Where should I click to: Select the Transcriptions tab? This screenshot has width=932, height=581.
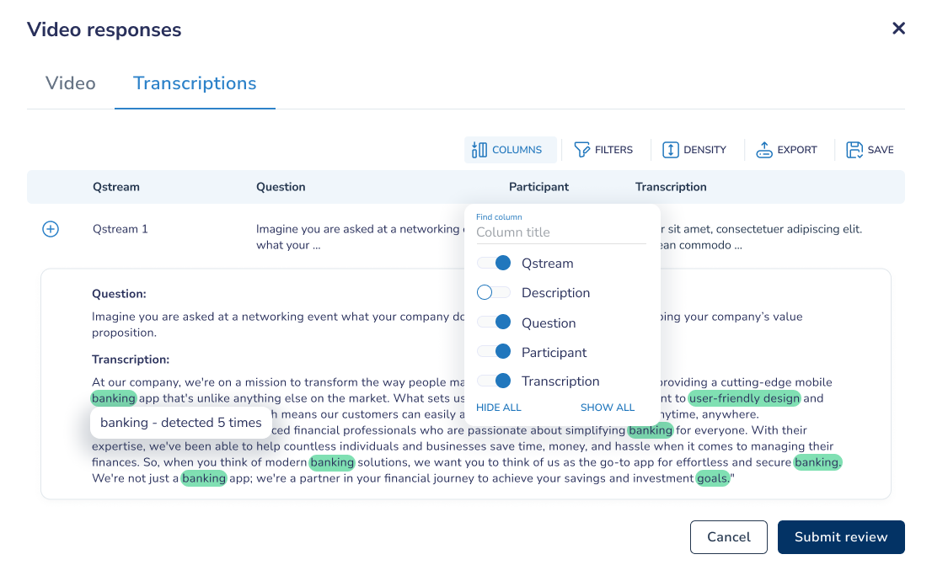(195, 83)
